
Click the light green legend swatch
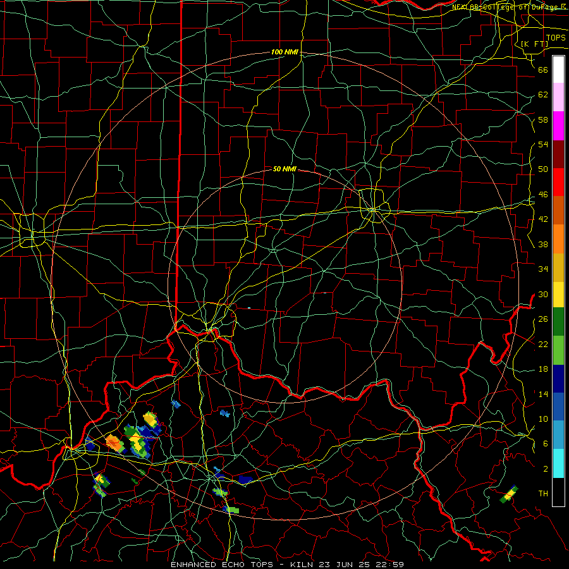(x=558, y=350)
